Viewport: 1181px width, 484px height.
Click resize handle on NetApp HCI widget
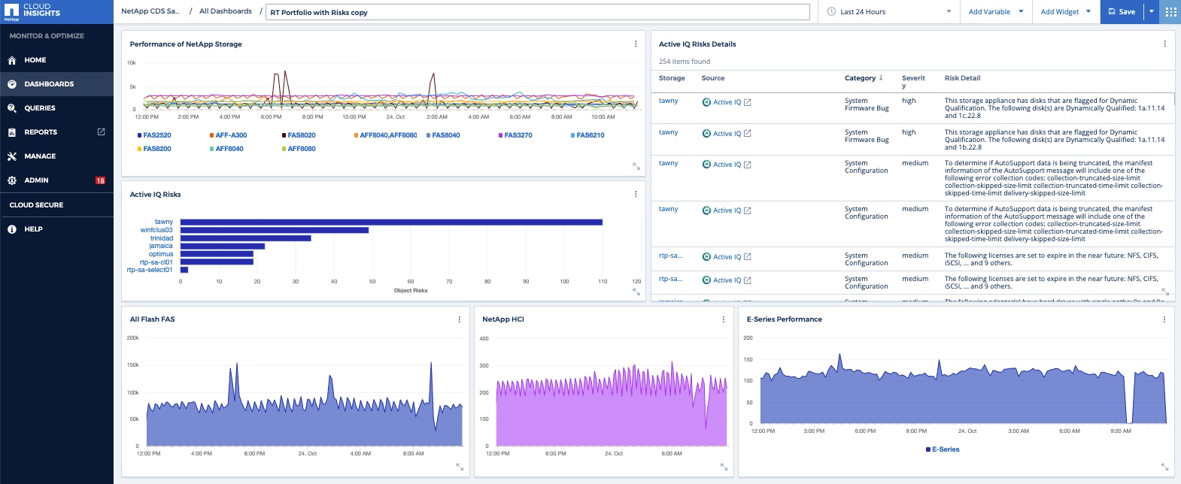pos(724,467)
